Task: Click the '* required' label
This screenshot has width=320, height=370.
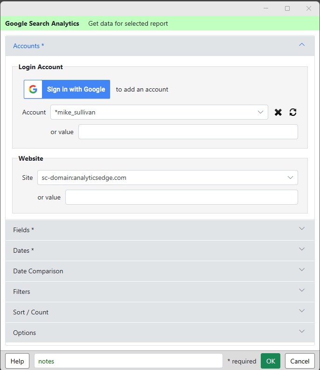Action: tap(242, 361)
